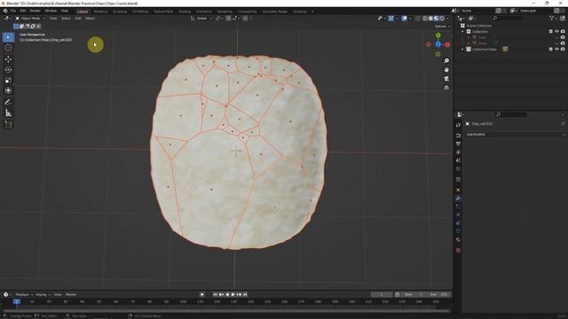Toggle X-ray mode button
568x319 pixels.
pyautogui.click(x=418, y=18)
